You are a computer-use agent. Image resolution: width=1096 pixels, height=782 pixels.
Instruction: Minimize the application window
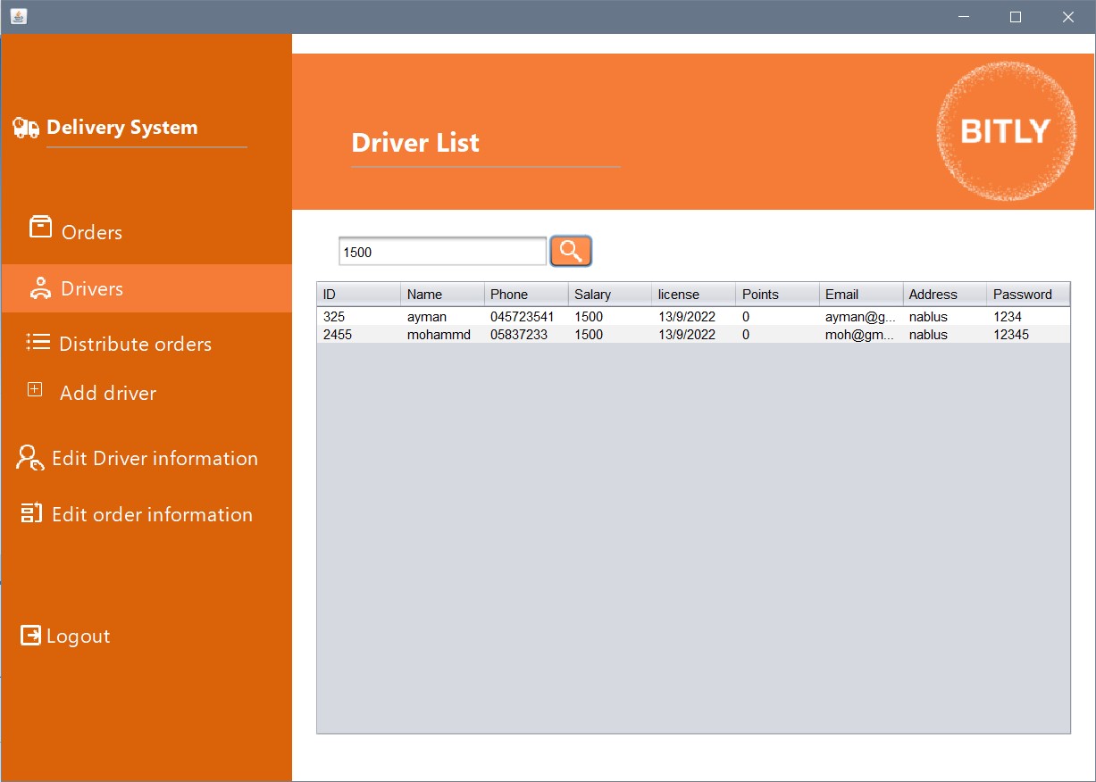pos(964,16)
